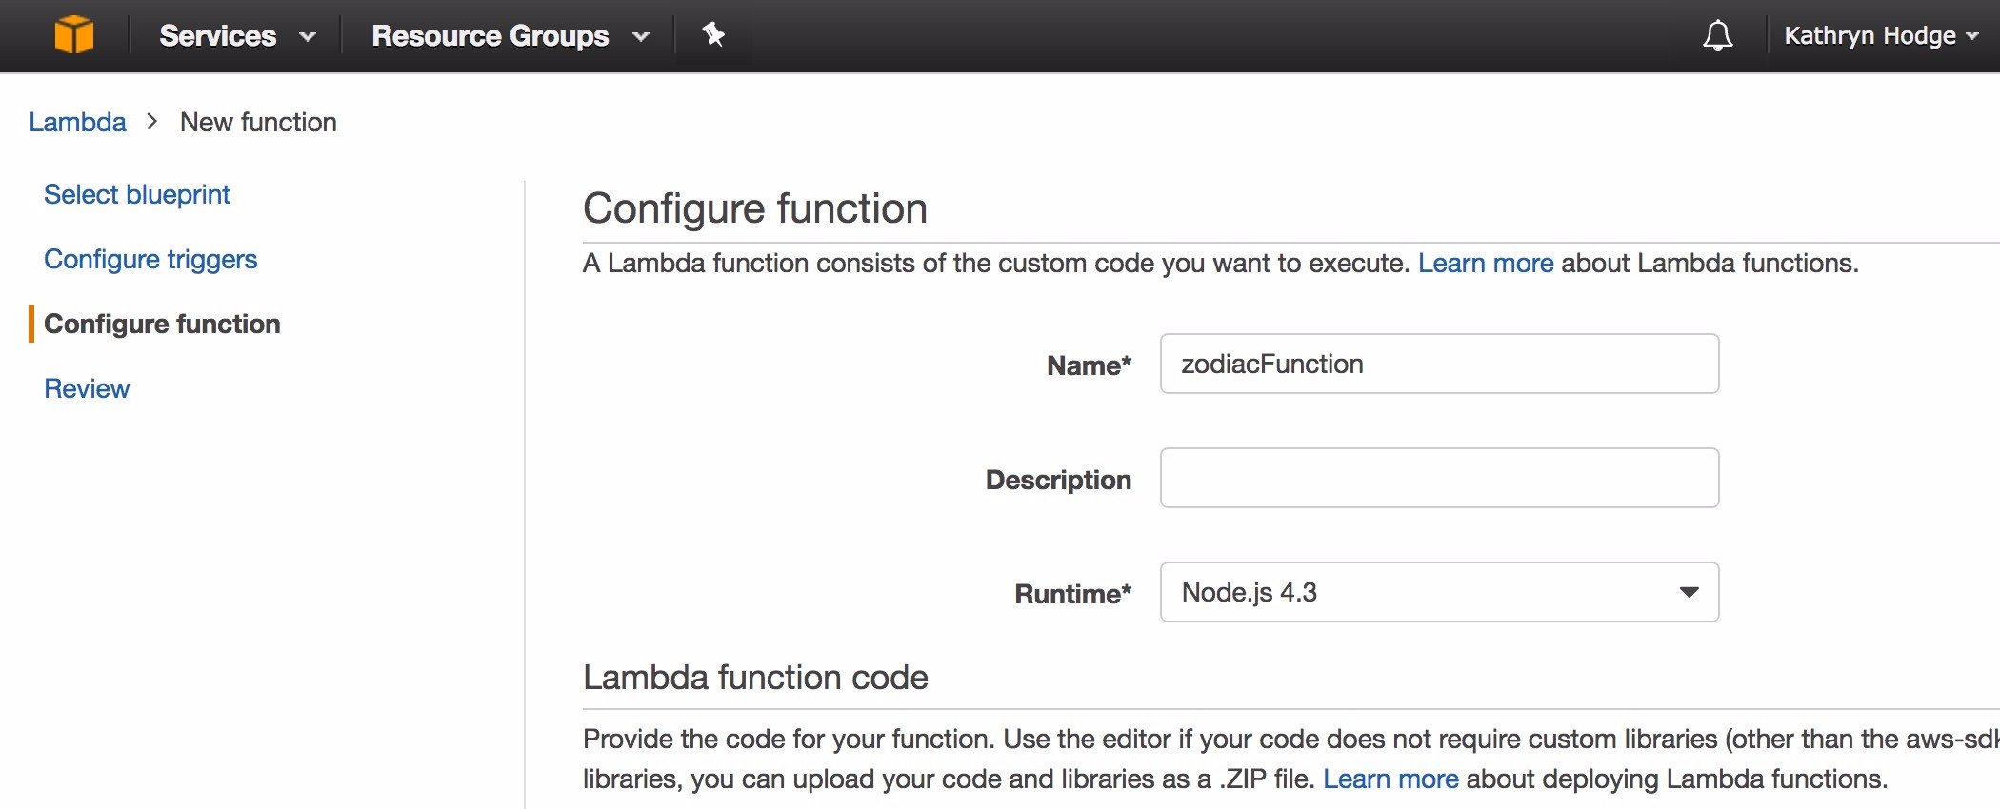Go to the Select blueprint step

pos(137,195)
